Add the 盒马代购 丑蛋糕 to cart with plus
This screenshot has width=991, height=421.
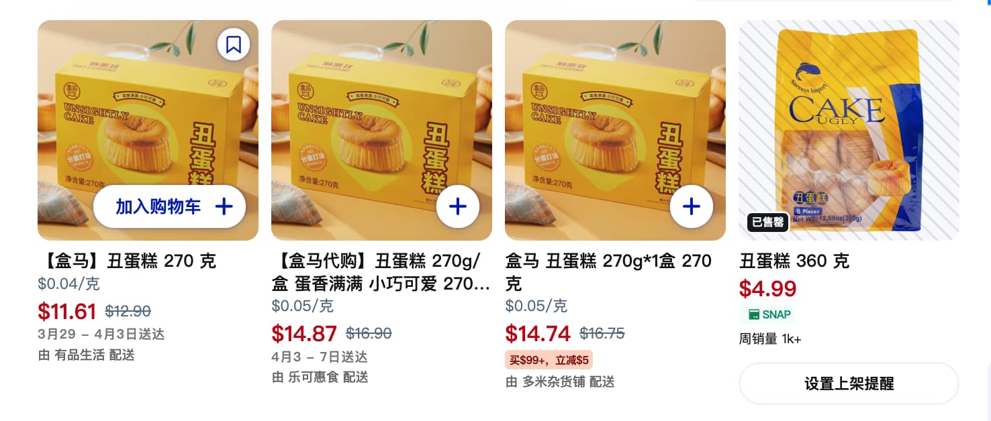[458, 206]
